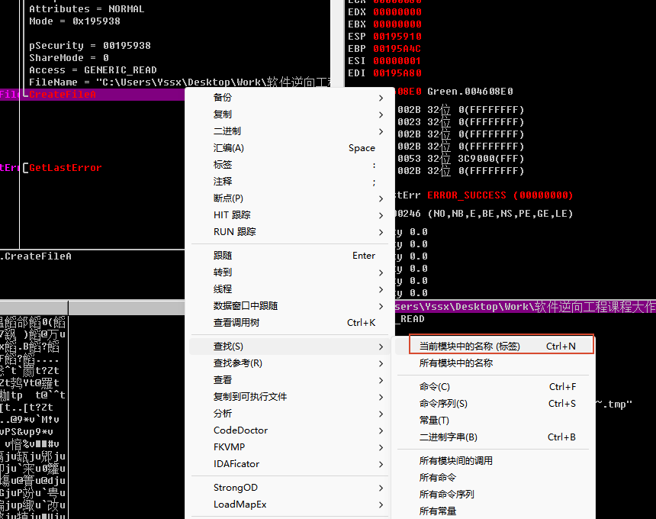
Task: Open the 查找参考(R) submenu
Action: point(290,363)
